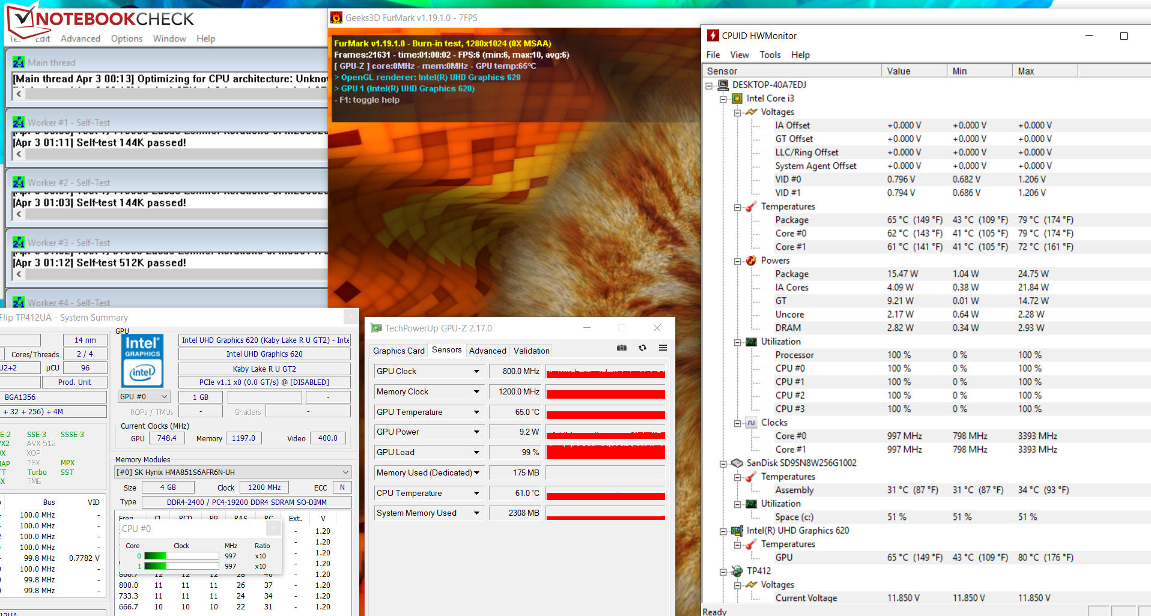Click the Core 0 clock bar in CPU #0 popup
The height and width of the screenshot is (616, 1151).
point(181,556)
